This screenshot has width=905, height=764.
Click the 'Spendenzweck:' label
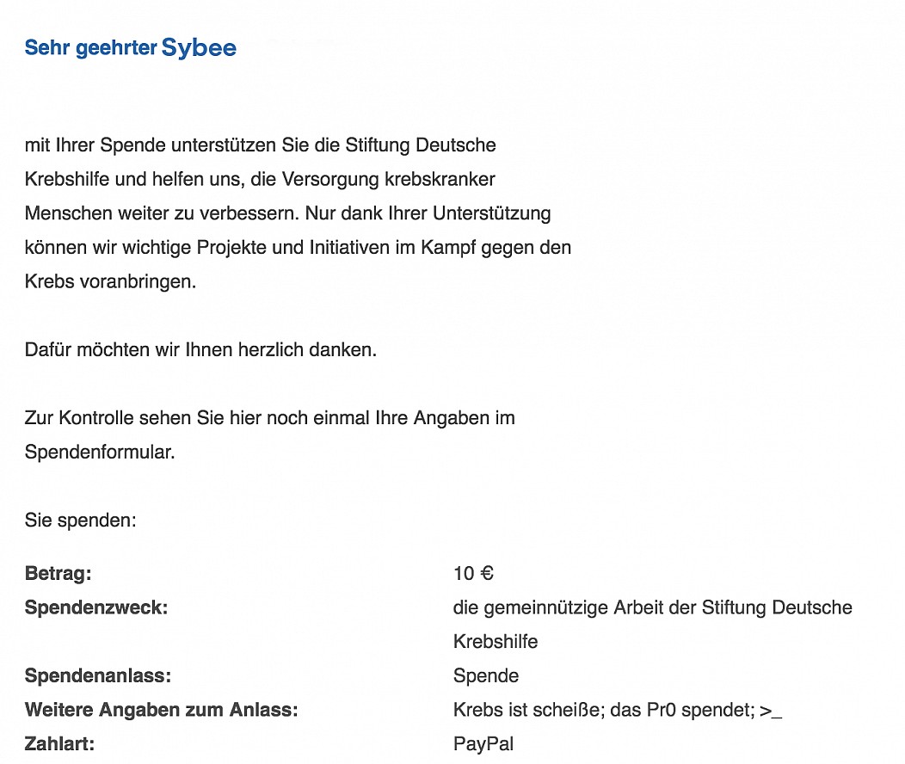pos(96,607)
